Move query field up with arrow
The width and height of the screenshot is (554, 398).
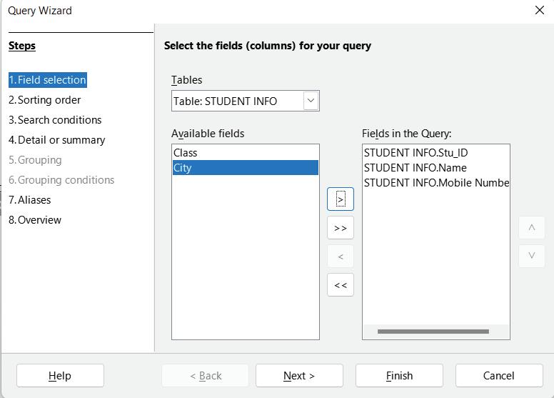531,228
